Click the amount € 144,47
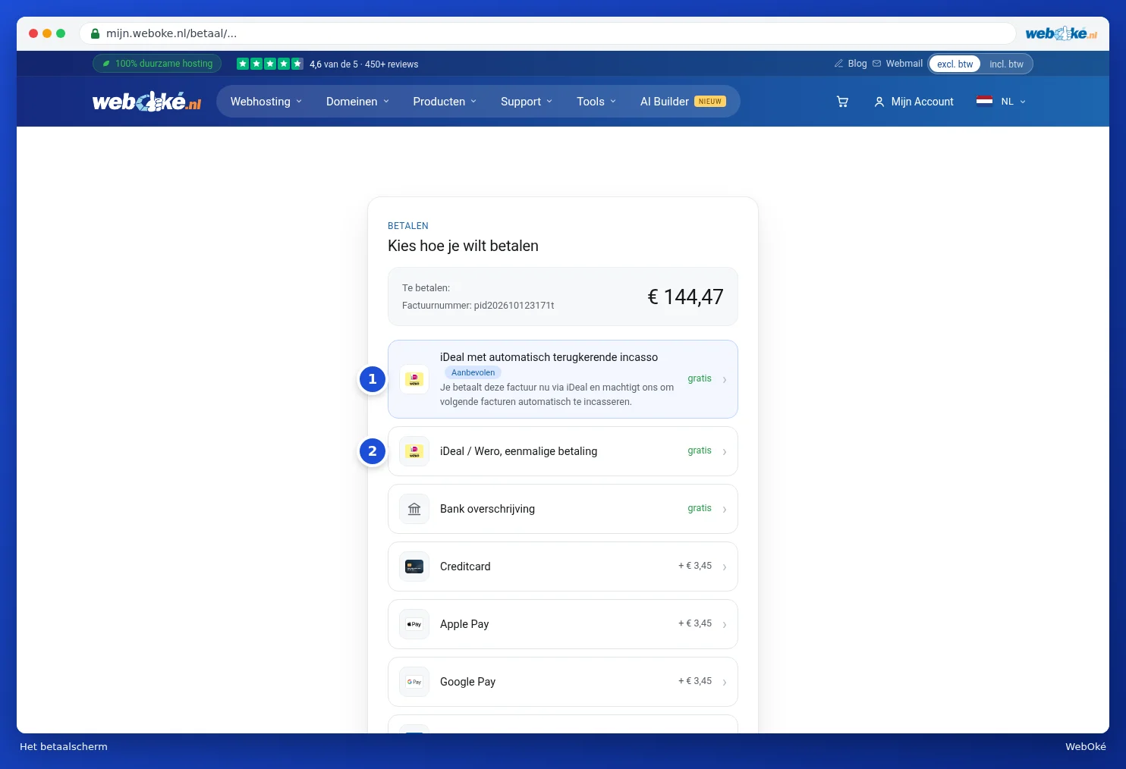The image size is (1126, 769). [685, 297]
